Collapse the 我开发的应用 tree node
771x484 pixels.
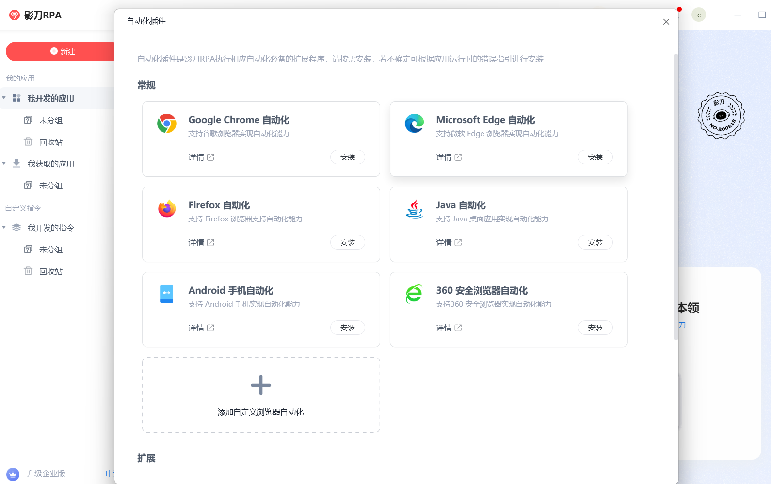[x=4, y=98]
